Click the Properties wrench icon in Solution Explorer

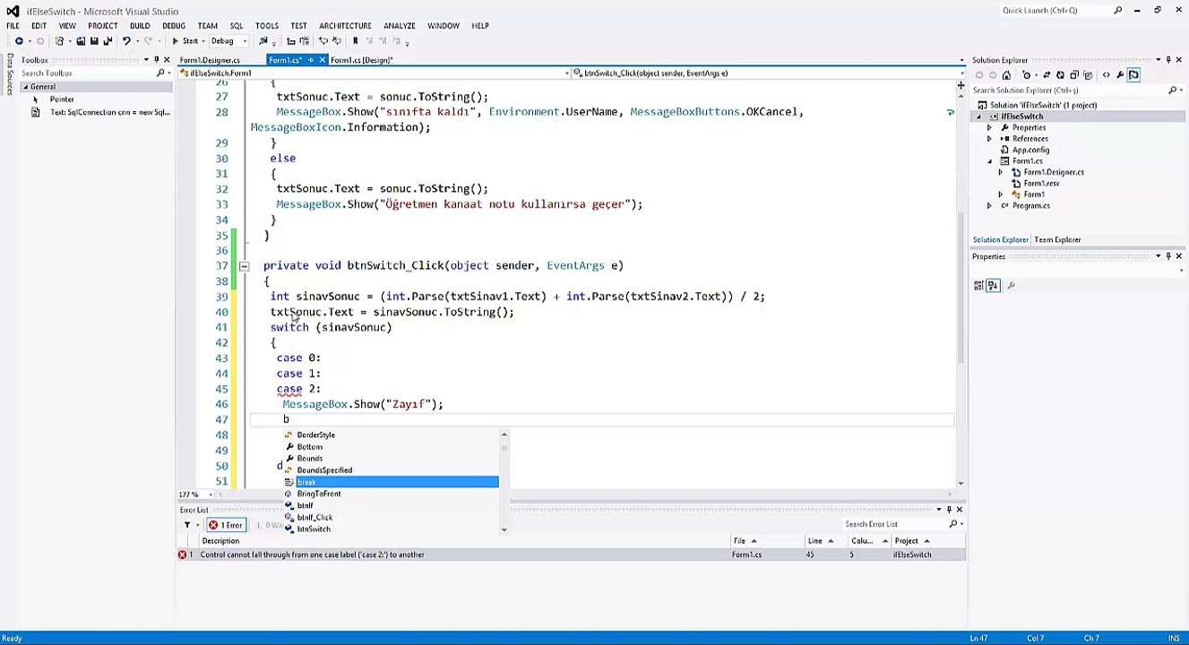pyautogui.click(x=1120, y=75)
